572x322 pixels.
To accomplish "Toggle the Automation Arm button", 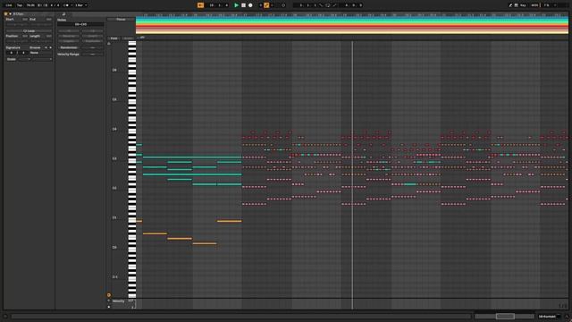I will tap(266, 5).
